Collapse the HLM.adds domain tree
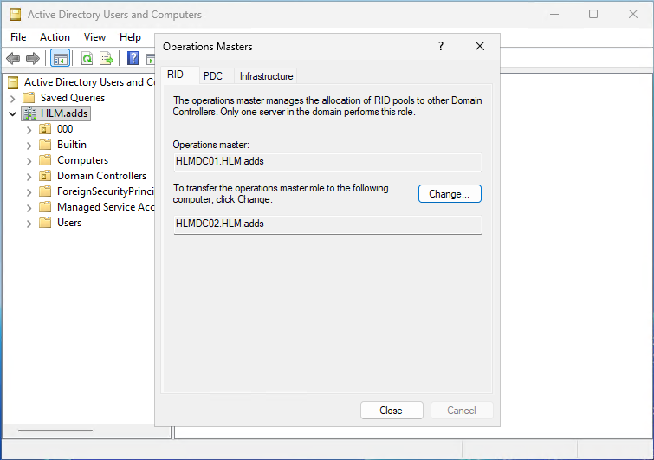The width and height of the screenshot is (654, 460). coord(13,113)
